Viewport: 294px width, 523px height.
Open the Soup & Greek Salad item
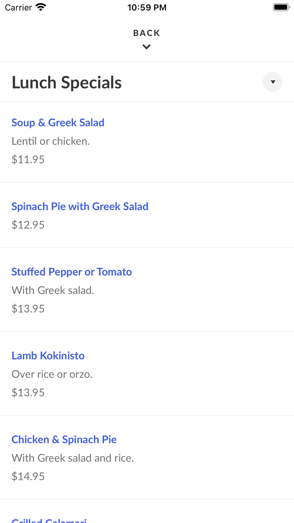click(x=58, y=123)
